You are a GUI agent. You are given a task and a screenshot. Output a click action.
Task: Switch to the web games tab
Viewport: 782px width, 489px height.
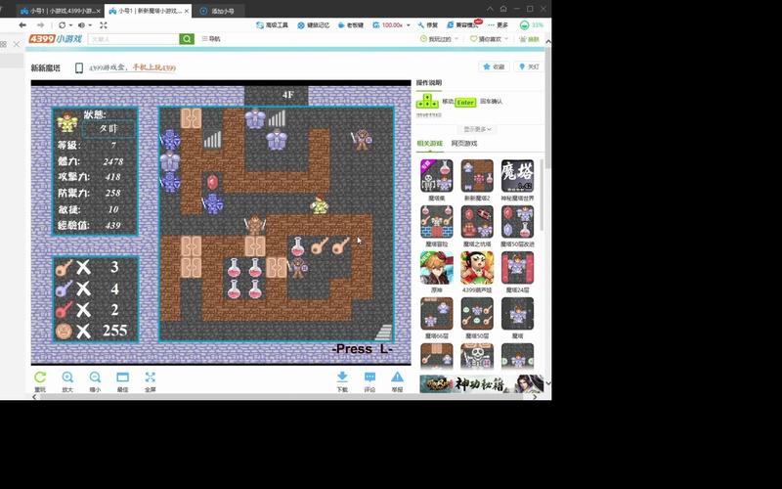463,143
